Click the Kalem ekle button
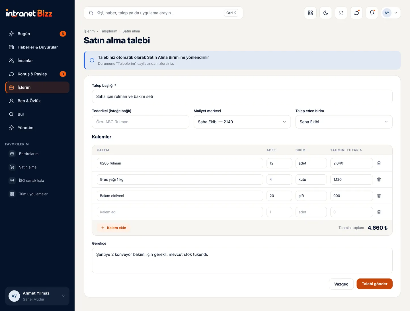 [x=114, y=228]
